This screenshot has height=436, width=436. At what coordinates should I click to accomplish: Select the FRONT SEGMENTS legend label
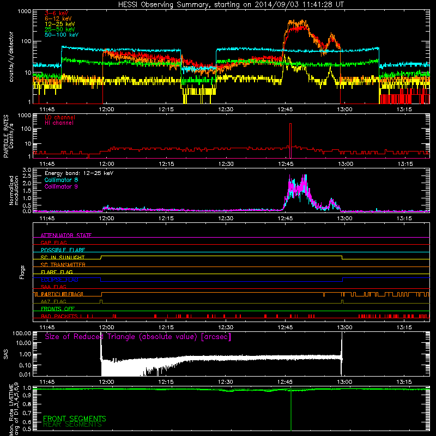[75, 419]
